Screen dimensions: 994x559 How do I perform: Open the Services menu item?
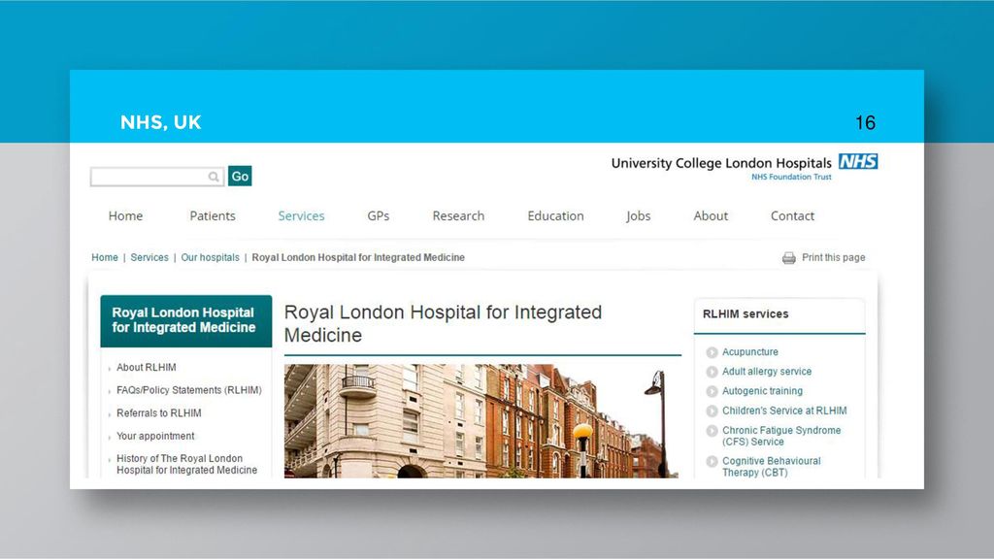301,216
